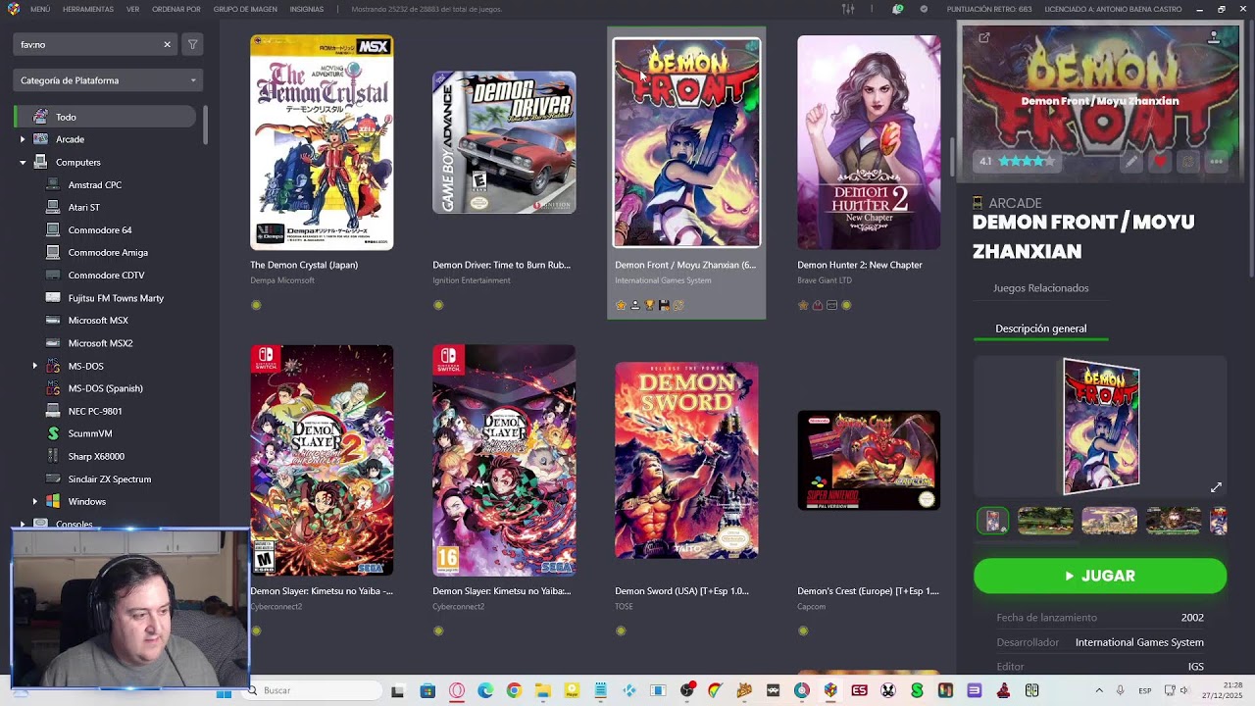Screen dimensions: 1255x706
Task: Open the filter options next to search
Action: pos(193,44)
